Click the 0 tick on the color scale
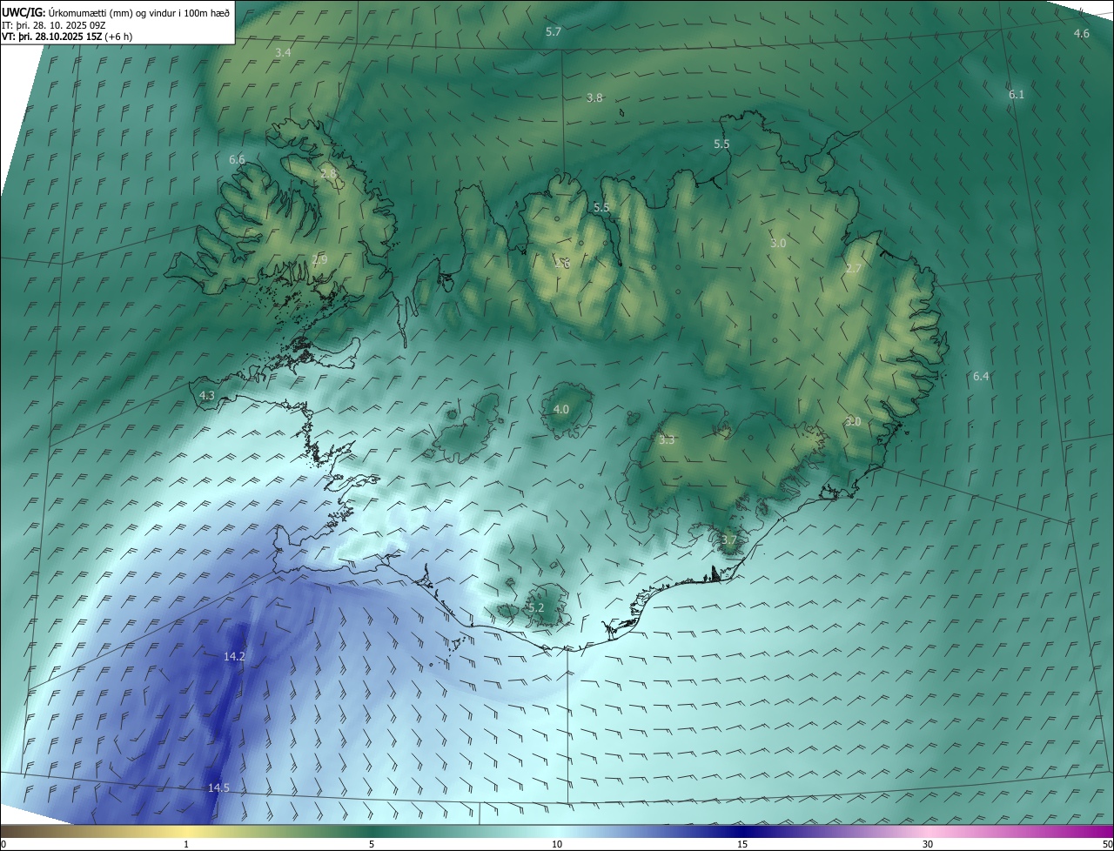The image size is (1114, 851). tap(3, 844)
